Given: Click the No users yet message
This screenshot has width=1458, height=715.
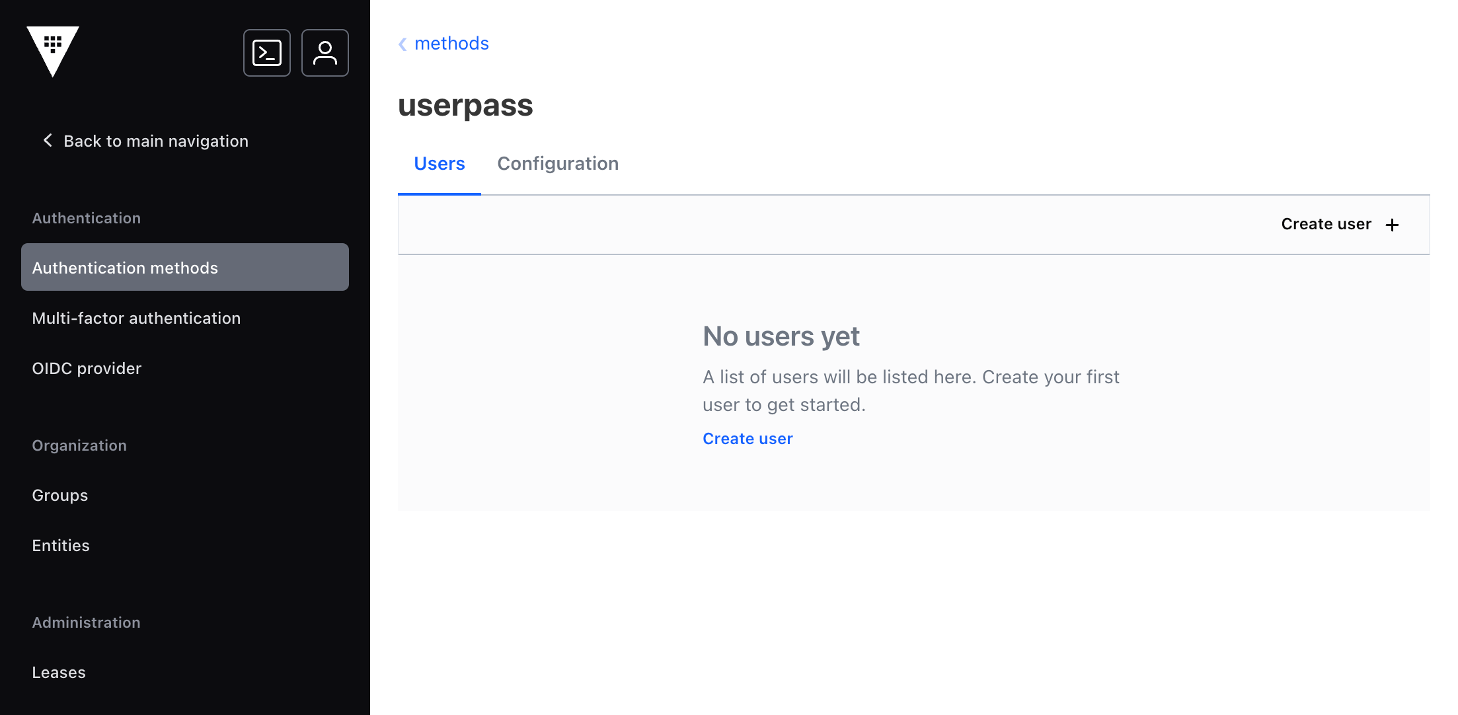Looking at the screenshot, I should [781, 336].
